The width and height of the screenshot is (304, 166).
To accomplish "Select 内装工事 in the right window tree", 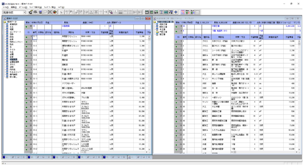I will [163, 32].
